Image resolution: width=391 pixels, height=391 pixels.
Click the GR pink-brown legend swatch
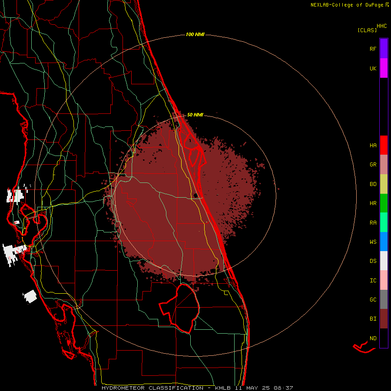(384, 165)
